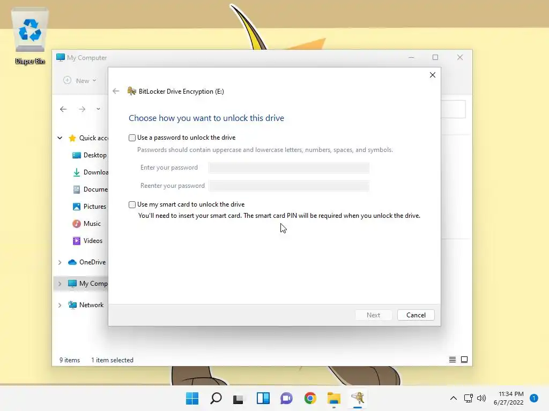The width and height of the screenshot is (549, 411).
Task: Open Chat from the taskbar
Action: [x=286, y=398]
